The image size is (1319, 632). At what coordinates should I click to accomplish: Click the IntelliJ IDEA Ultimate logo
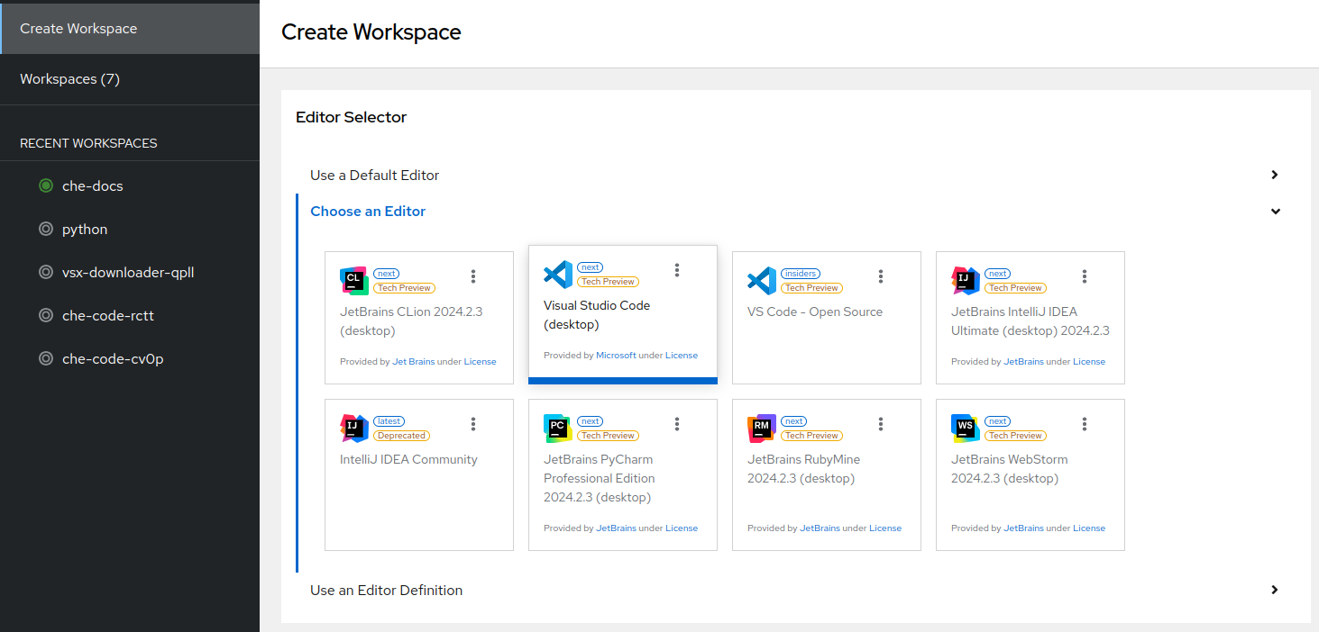tap(965, 280)
